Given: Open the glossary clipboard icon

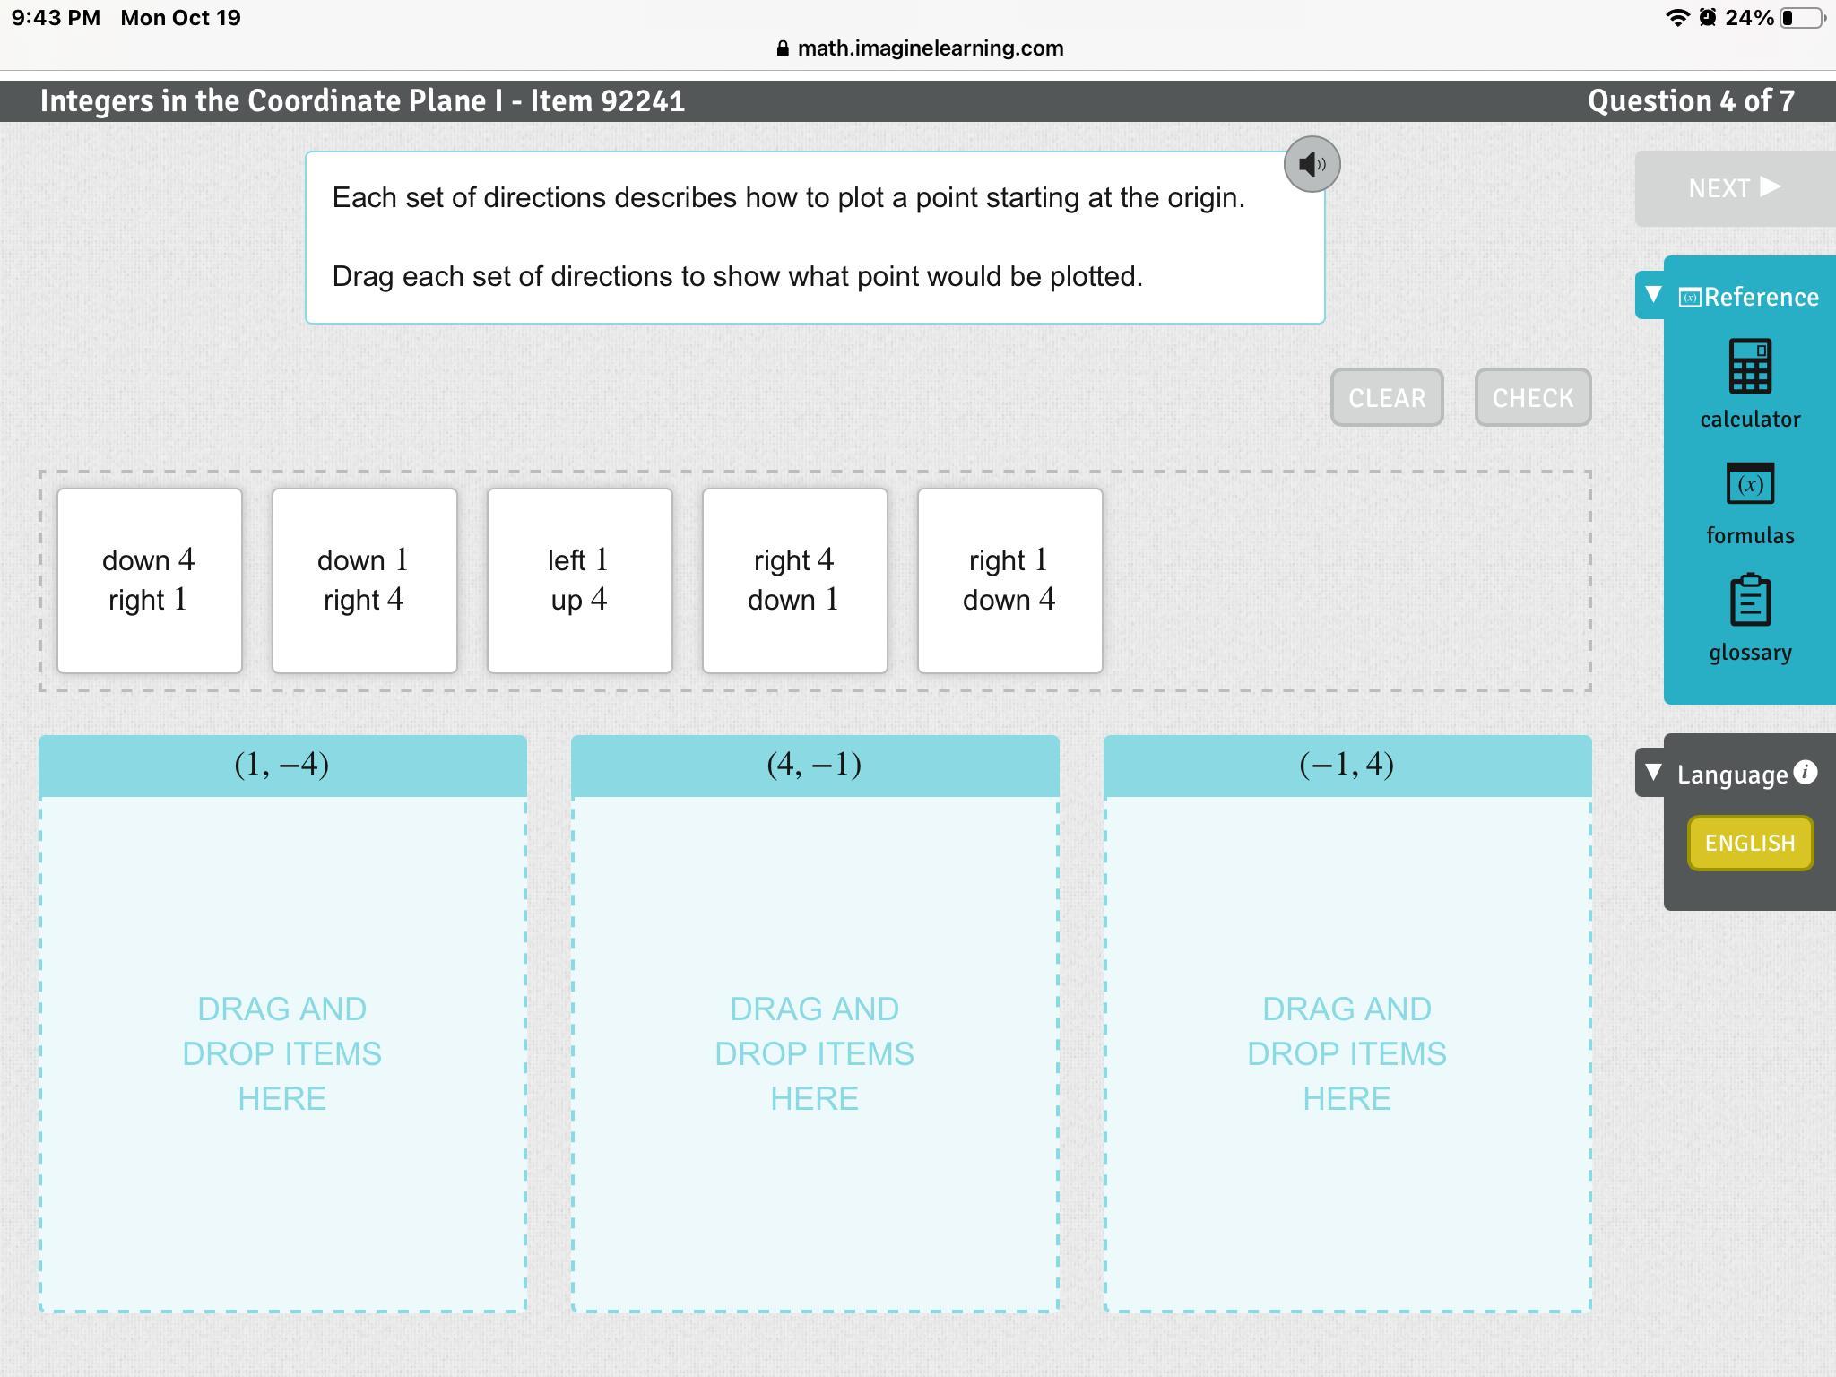Looking at the screenshot, I should point(1749,601).
